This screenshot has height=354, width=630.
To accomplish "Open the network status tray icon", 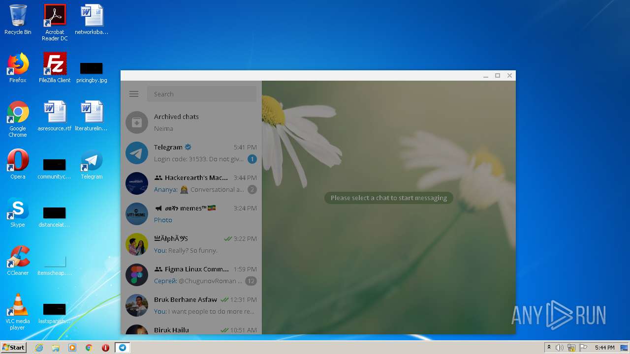I will [x=571, y=348].
